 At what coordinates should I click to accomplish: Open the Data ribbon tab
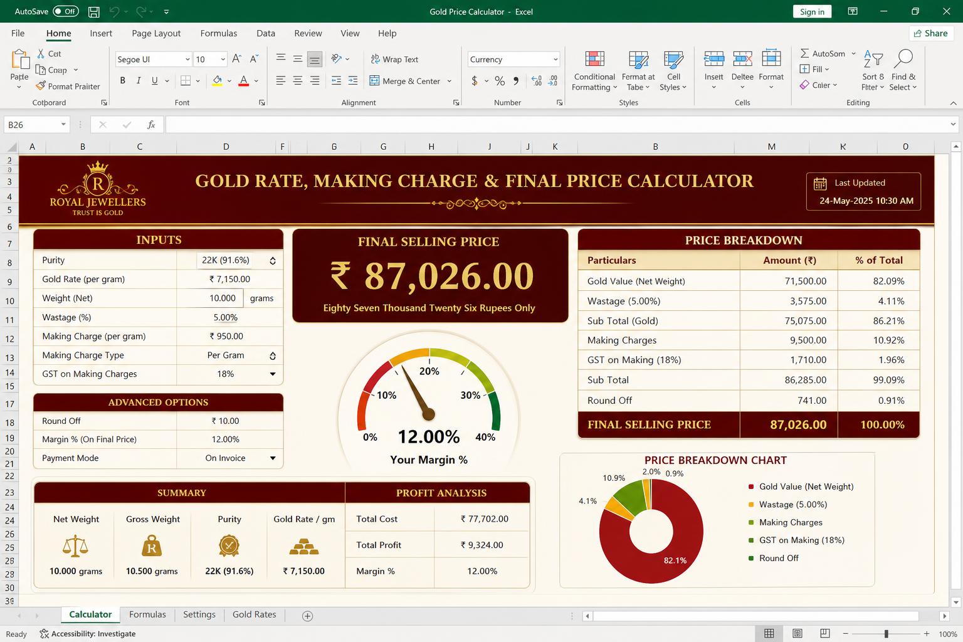point(266,33)
